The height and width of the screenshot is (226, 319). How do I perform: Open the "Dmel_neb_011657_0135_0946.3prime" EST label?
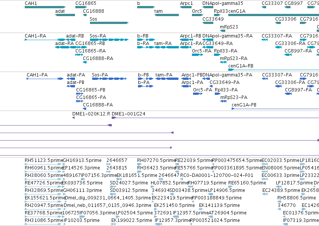pyautogui.click(x=108, y=206)
